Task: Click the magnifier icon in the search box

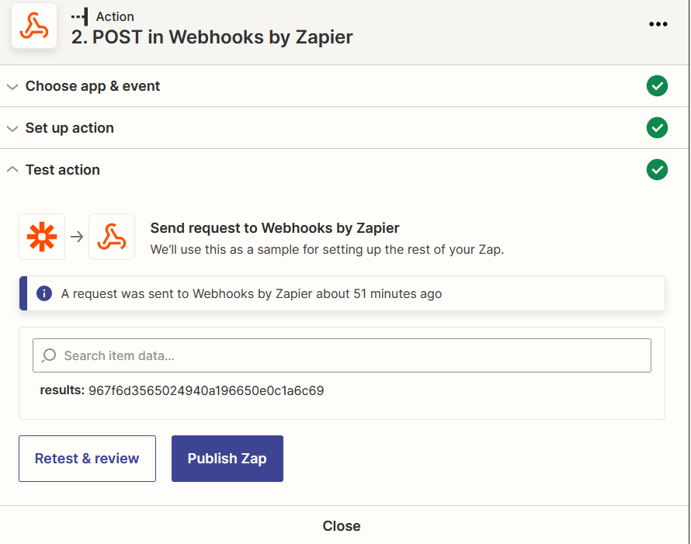Action: [49, 355]
